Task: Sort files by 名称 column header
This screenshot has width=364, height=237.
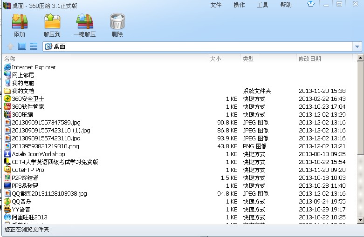Action: [x=10, y=59]
